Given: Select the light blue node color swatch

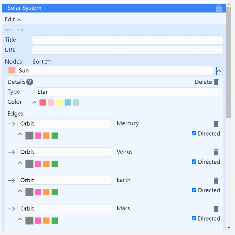Looking at the screenshot, I should [x=68, y=102].
